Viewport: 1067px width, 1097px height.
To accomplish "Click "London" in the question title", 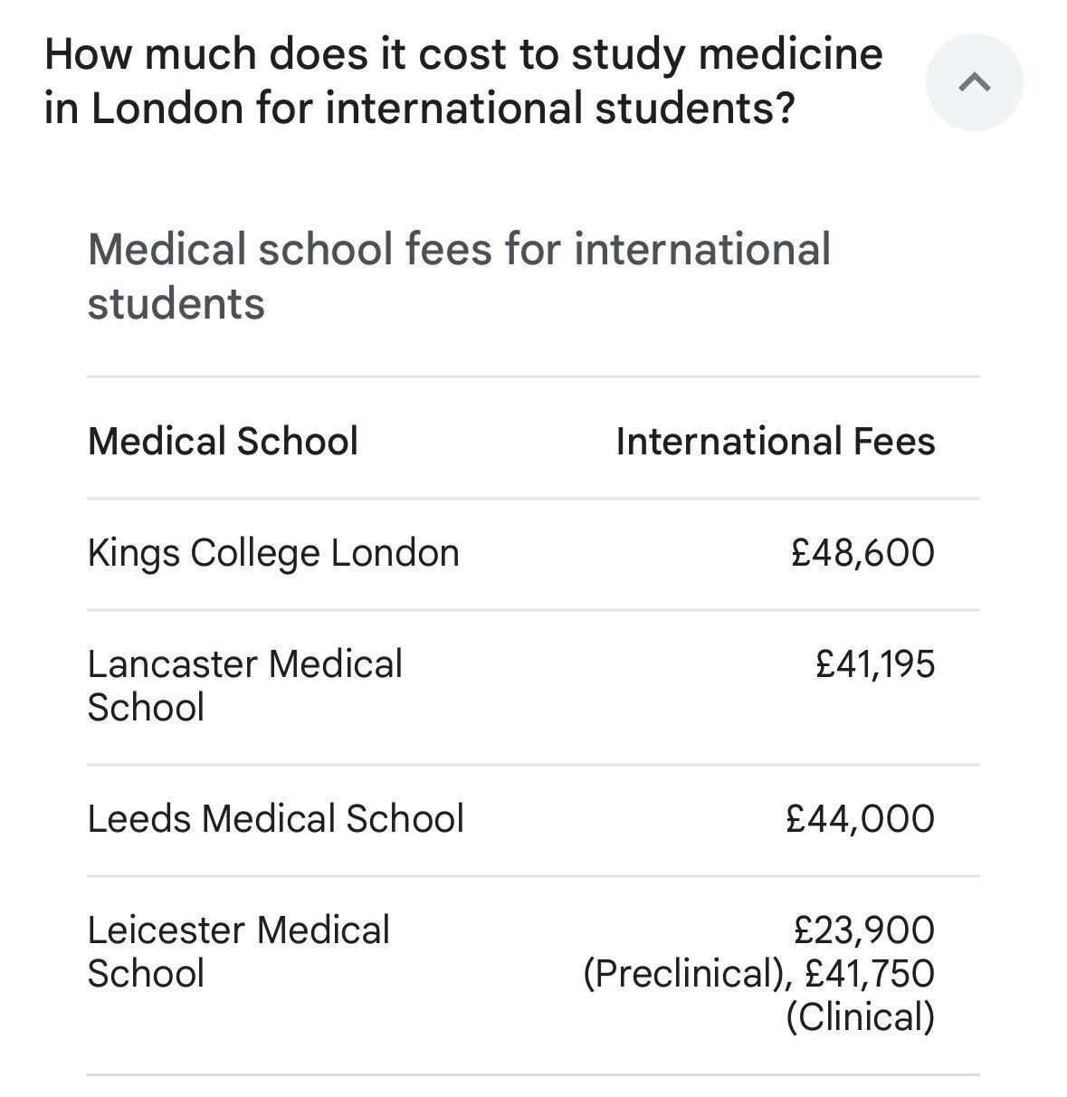I will [167, 109].
